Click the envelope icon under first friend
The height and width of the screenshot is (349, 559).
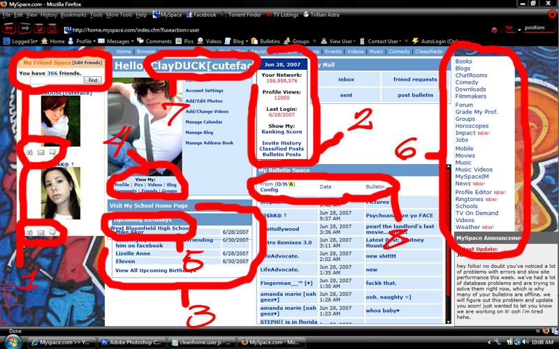(x=41, y=152)
